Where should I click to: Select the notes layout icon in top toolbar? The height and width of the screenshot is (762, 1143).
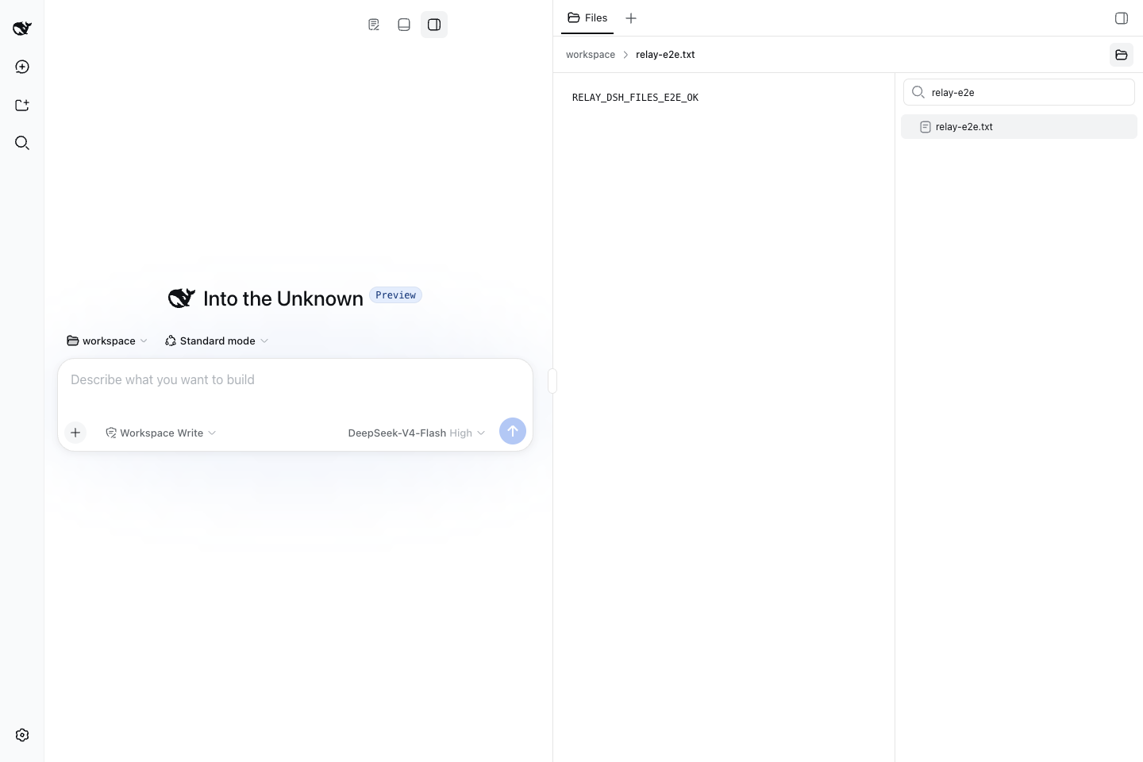coord(374,25)
